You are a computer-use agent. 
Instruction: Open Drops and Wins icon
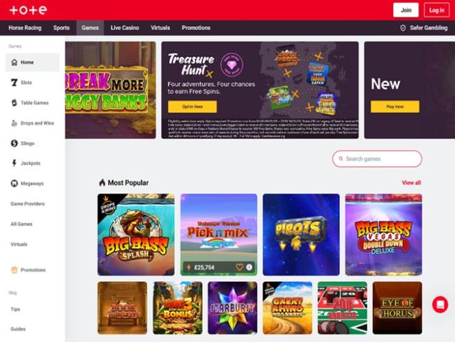[x=14, y=123]
